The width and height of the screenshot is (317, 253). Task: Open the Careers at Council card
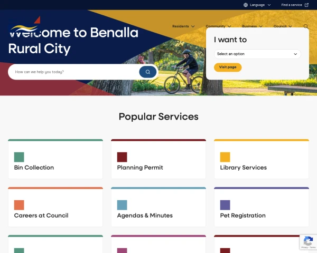(x=55, y=207)
